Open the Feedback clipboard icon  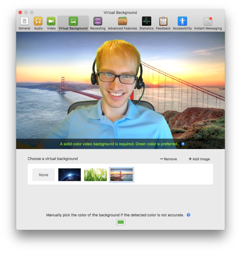click(163, 21)
